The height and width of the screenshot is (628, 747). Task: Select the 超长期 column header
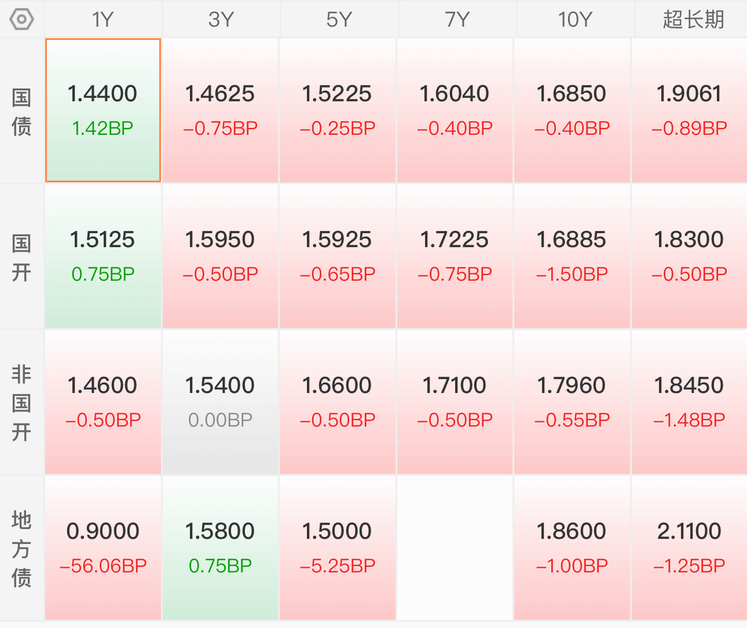click(692, 19)
